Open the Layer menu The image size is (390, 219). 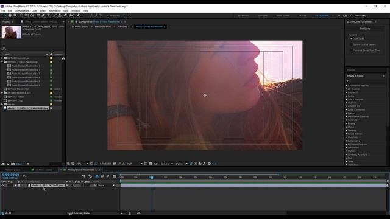coord(34,11)
